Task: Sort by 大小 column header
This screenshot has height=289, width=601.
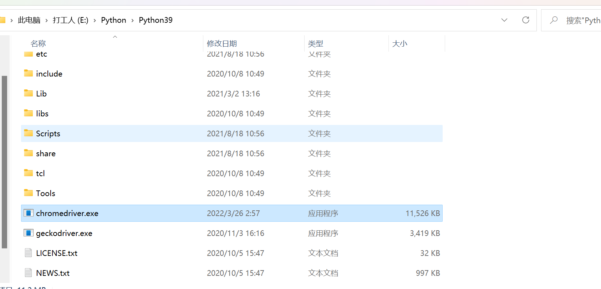Action: tap(399, 43)
